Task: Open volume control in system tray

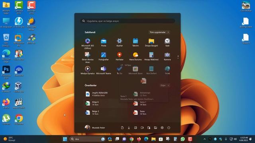Action: [x=235, y=139]
